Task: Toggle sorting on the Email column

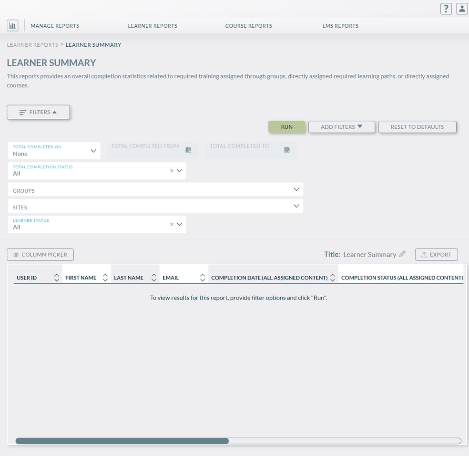Action: 203,277
